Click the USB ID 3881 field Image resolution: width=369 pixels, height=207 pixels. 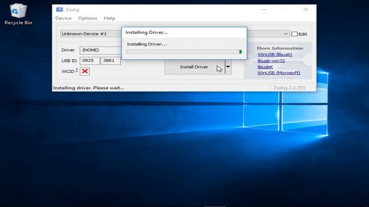click(111, 60)
